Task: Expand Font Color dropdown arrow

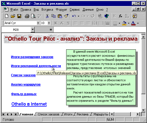Action: pos(138,23)
